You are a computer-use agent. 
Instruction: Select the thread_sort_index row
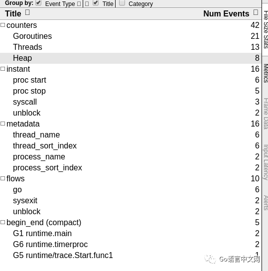131,145
